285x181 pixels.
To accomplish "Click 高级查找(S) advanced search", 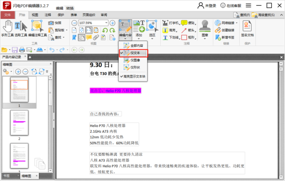I will tap(263, 15).
